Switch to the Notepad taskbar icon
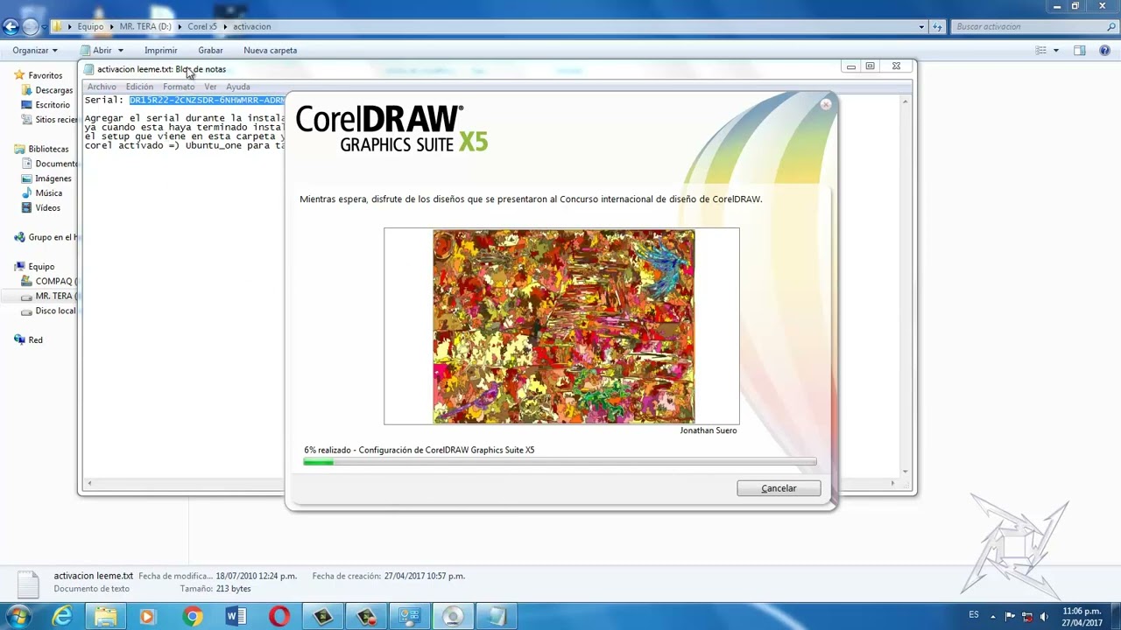Image resolution: width=1121 pixels, height=630 pixels. 497,617
